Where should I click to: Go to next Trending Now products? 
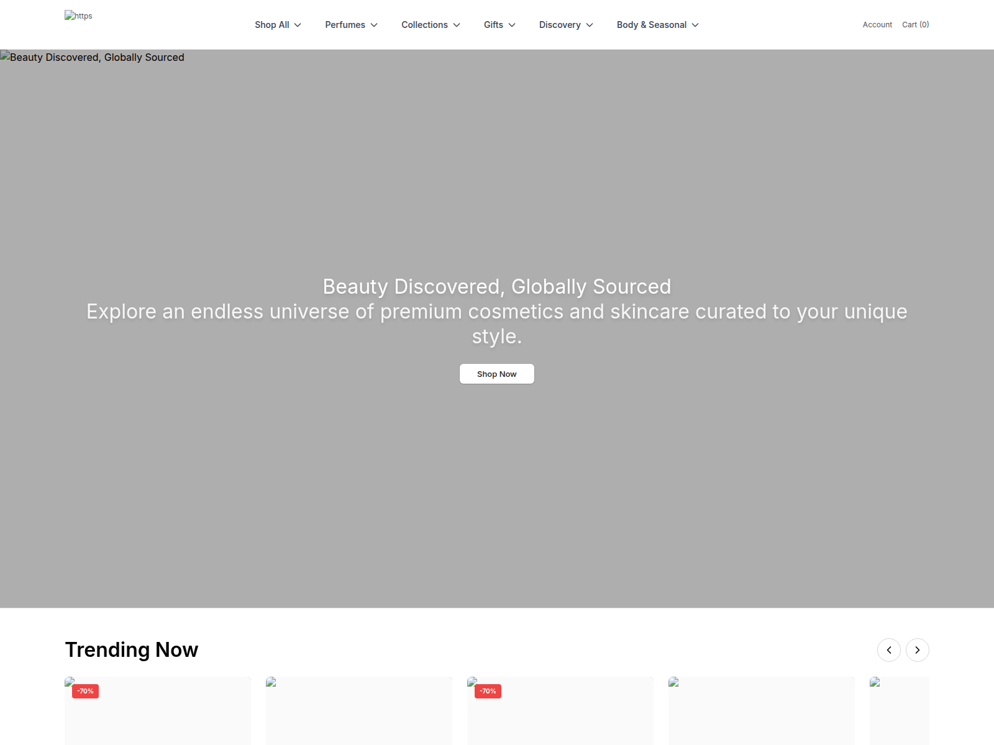point(918,650)
